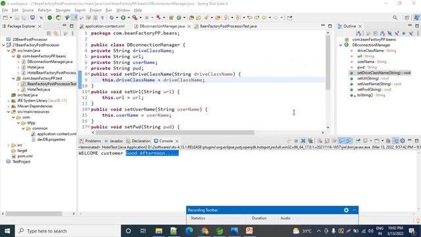Viewport: 421px width, 237px height.
Task: Switch to application-context.xml editor tab
Action: (105, 26)
